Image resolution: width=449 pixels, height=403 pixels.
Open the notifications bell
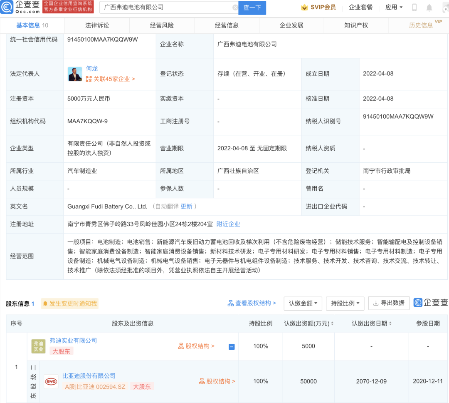(x=429, y=8)
